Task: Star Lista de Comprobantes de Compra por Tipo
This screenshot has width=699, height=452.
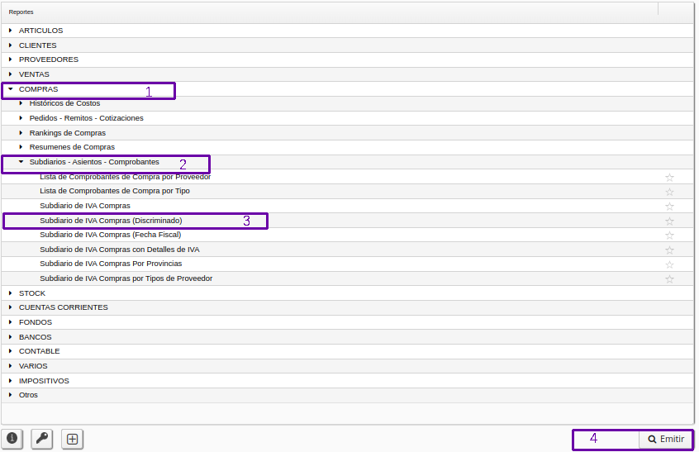Action: (x=669, y=192)
